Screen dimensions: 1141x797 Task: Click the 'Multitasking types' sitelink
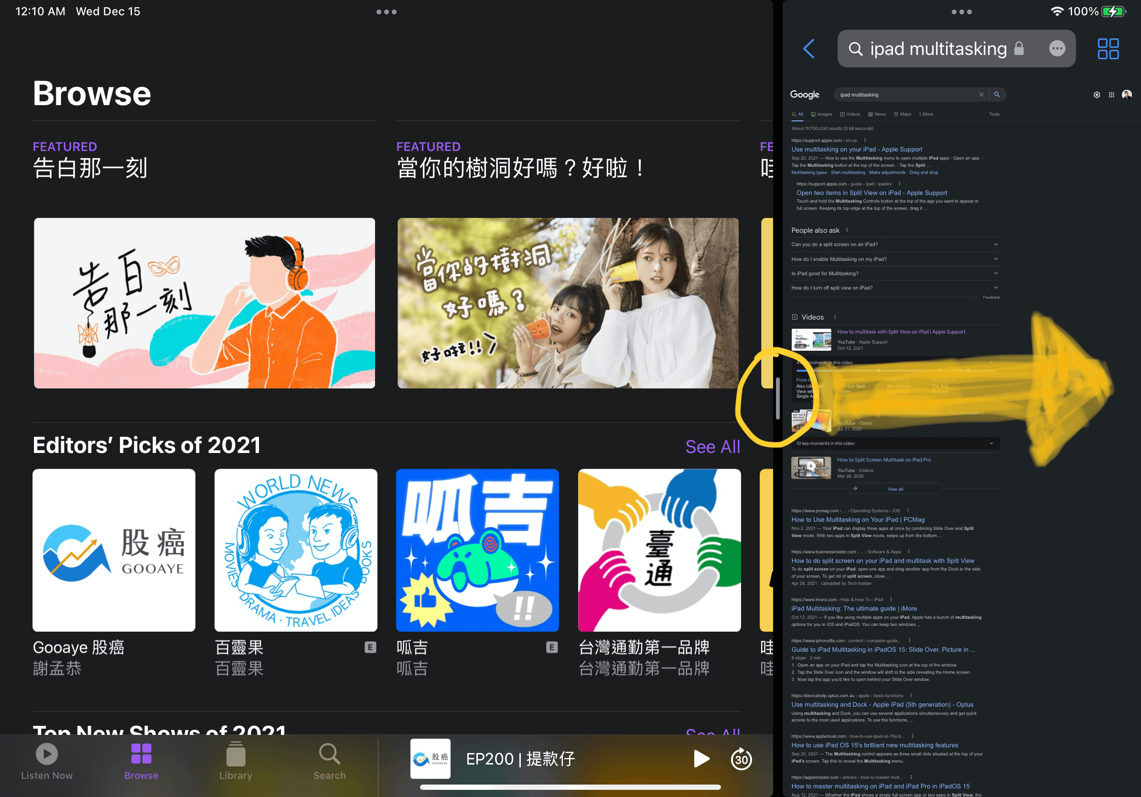pyautogui.click(x=809, y=172)
